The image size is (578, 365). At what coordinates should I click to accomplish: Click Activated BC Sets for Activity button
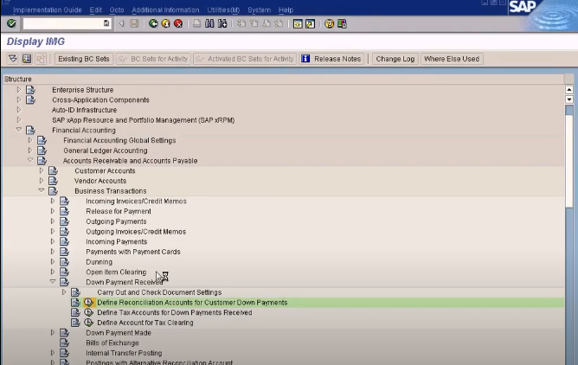pos(245,59)
